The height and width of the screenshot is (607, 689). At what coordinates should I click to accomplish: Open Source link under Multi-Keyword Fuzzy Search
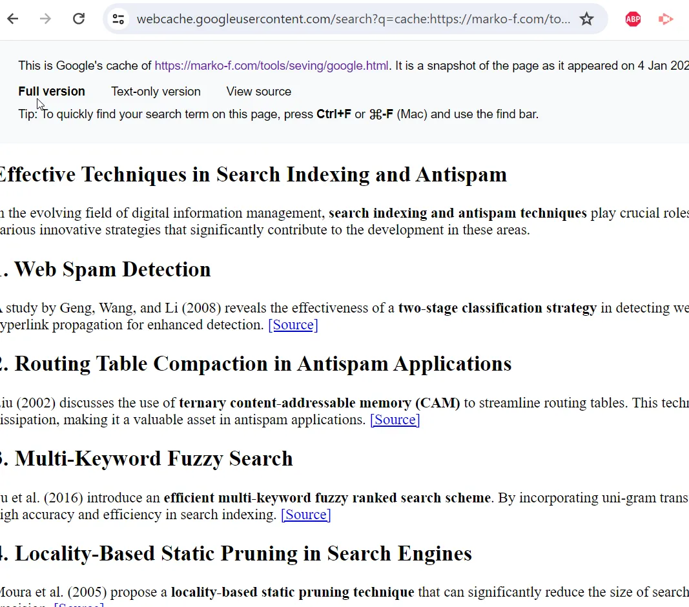click(306, 515)
